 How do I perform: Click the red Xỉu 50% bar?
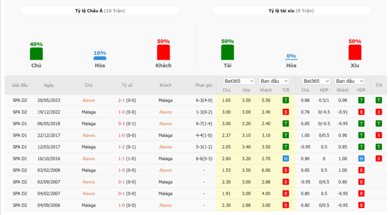pos(355,52)
